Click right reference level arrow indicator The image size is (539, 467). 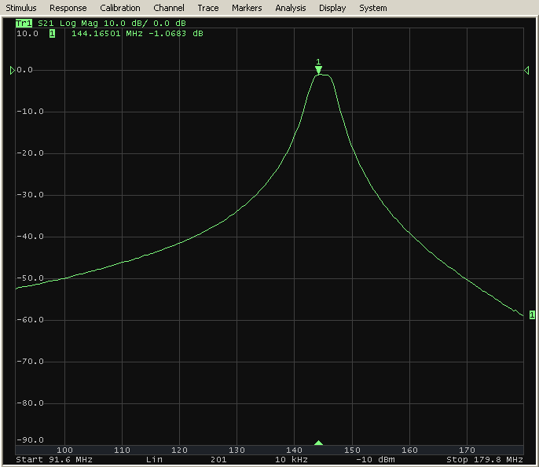[526, 71]
